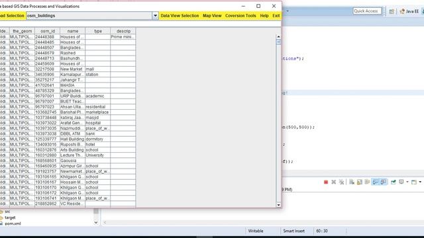
Task: Select the New Market name cell
Action: (x=72, y=69)
